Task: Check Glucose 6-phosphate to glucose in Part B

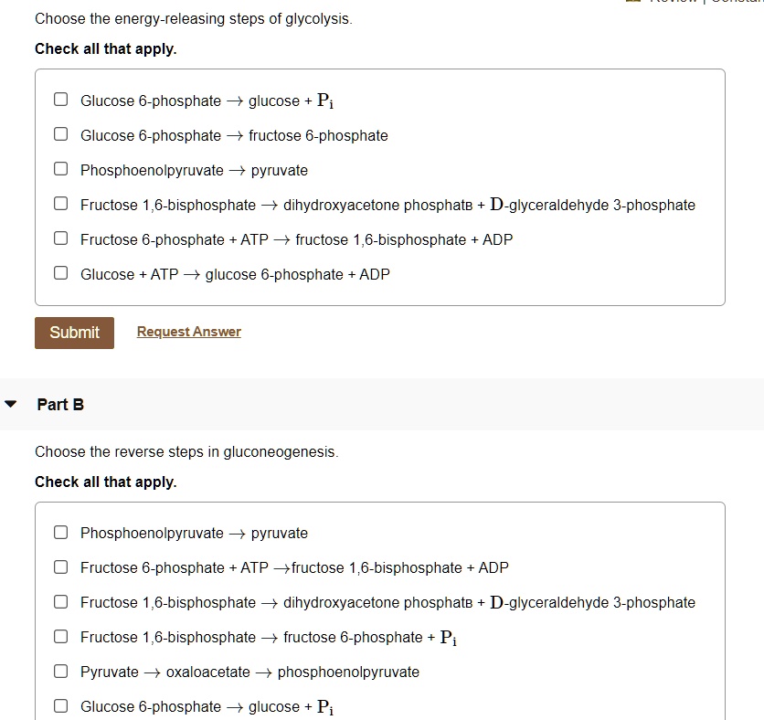Action: (60, 704)
